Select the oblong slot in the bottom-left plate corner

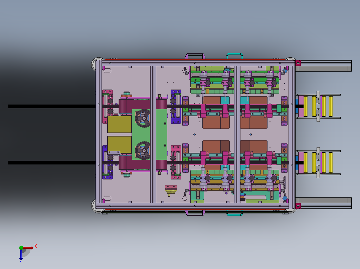point(107,198)
